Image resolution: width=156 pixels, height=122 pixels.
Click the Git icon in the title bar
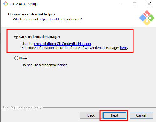click(x=6, y=4)
